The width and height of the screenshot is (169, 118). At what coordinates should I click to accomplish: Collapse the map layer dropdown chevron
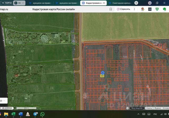tap(4, 101)
